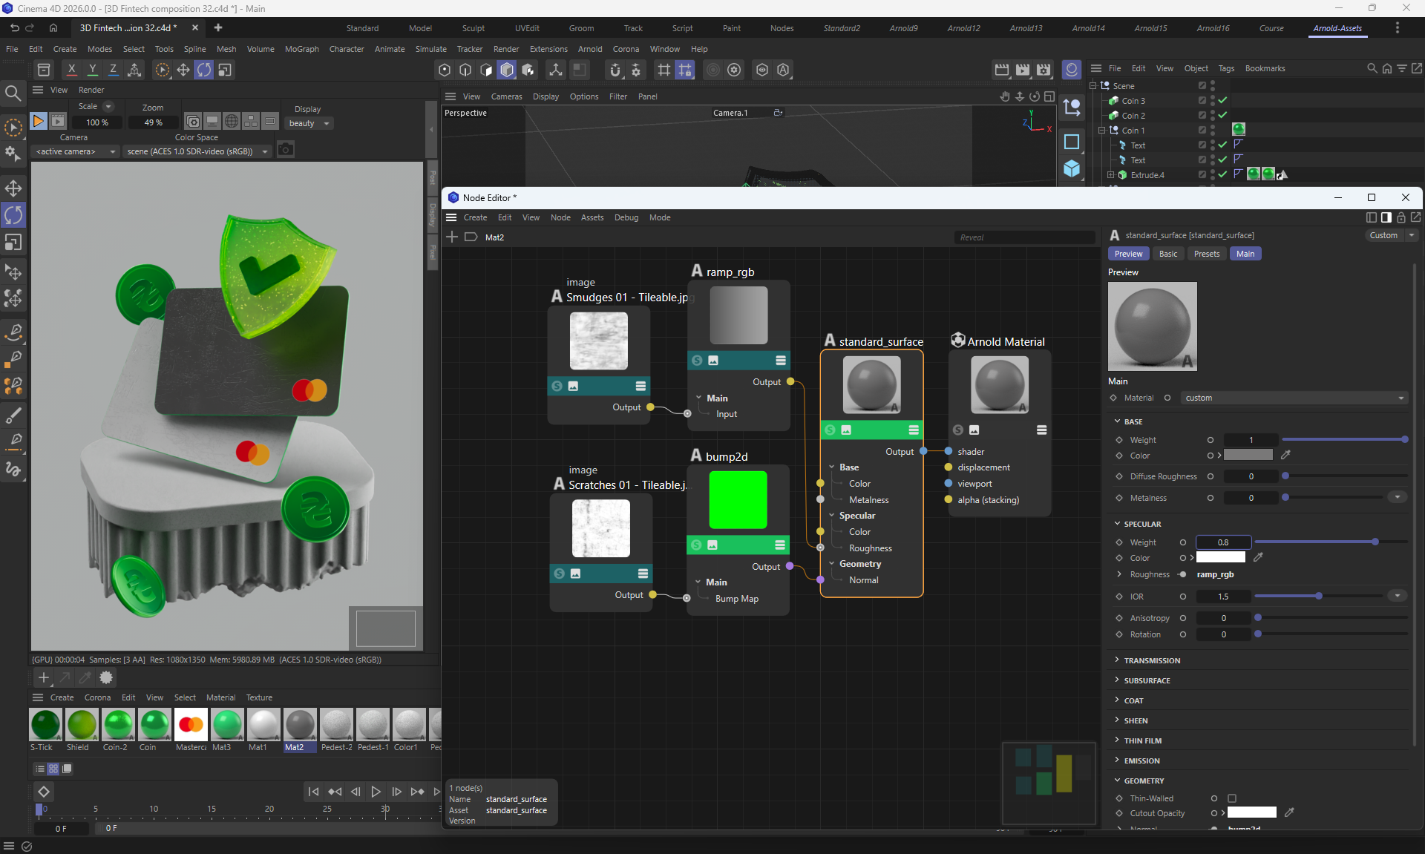Open the Material custom dropdown
Viewport: 1425px width, 854px height.
point(1294,398)
